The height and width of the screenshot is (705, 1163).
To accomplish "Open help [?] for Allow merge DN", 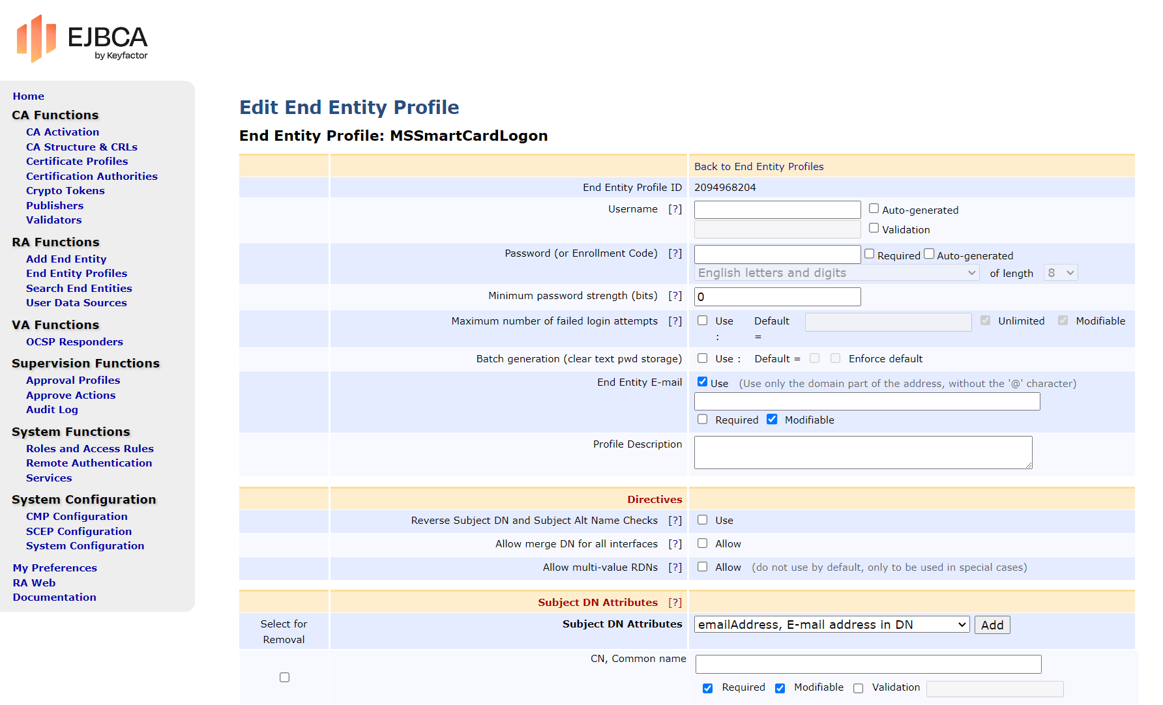I will coord(675,544).
